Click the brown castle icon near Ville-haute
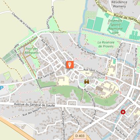Viewport: 140px width, 140px height. click(87, 82)
